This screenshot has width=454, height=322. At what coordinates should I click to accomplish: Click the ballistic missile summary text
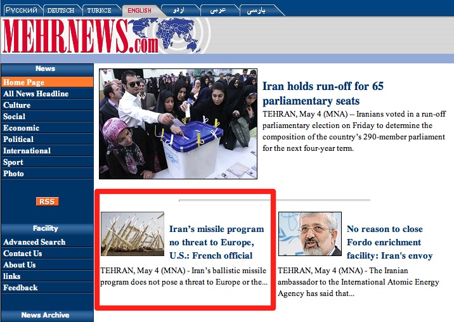(184, 276)
